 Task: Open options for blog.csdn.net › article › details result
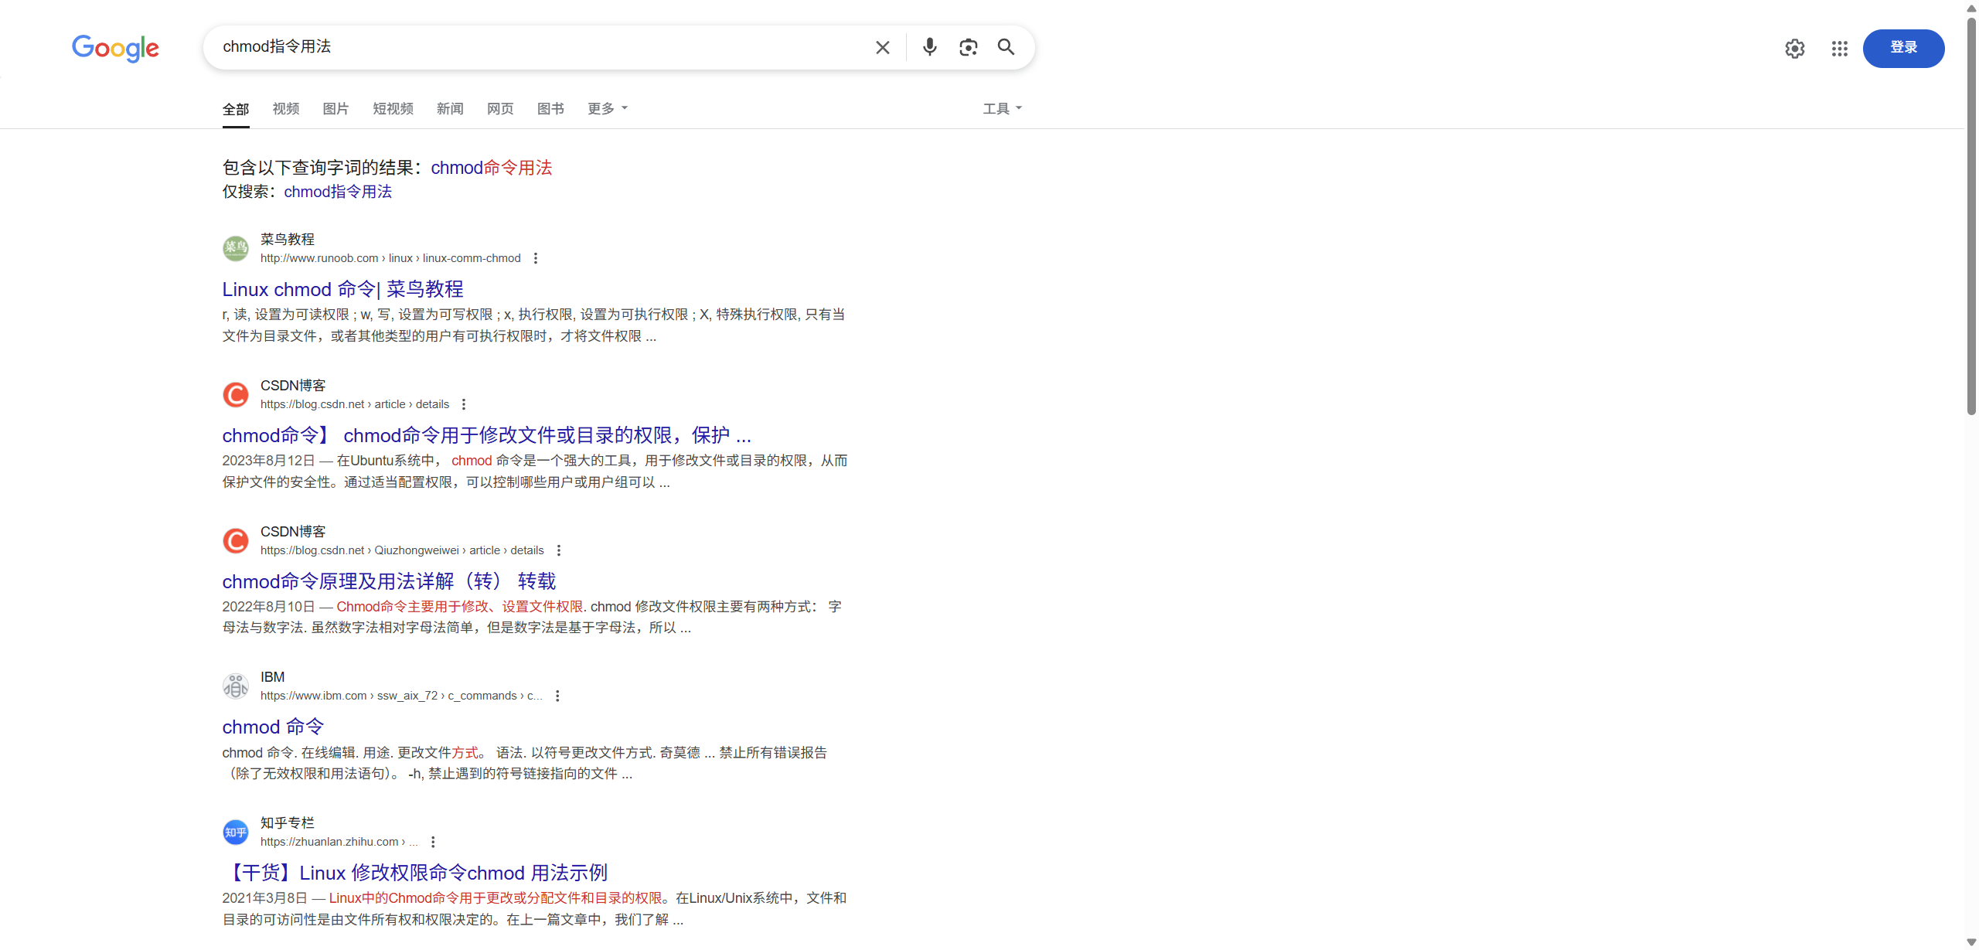coord(464,404)
